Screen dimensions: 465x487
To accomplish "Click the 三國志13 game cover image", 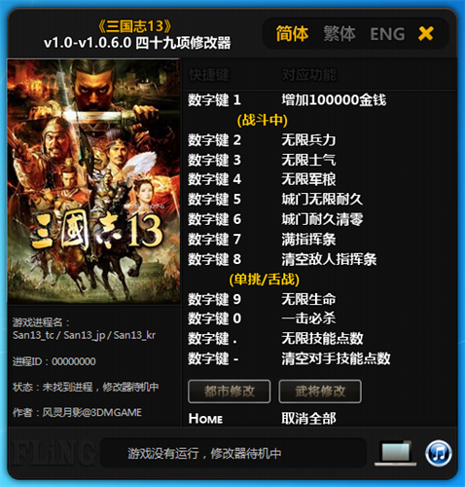I will 93,181.
